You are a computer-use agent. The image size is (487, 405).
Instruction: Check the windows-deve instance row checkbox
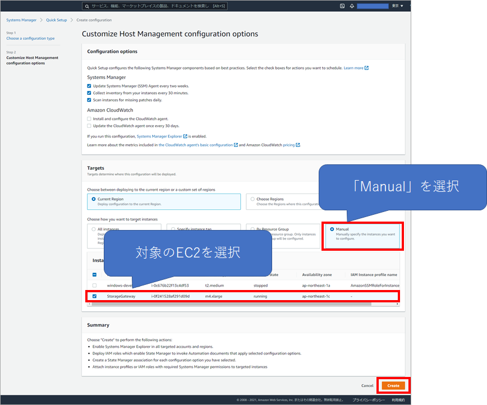[94, 286]
